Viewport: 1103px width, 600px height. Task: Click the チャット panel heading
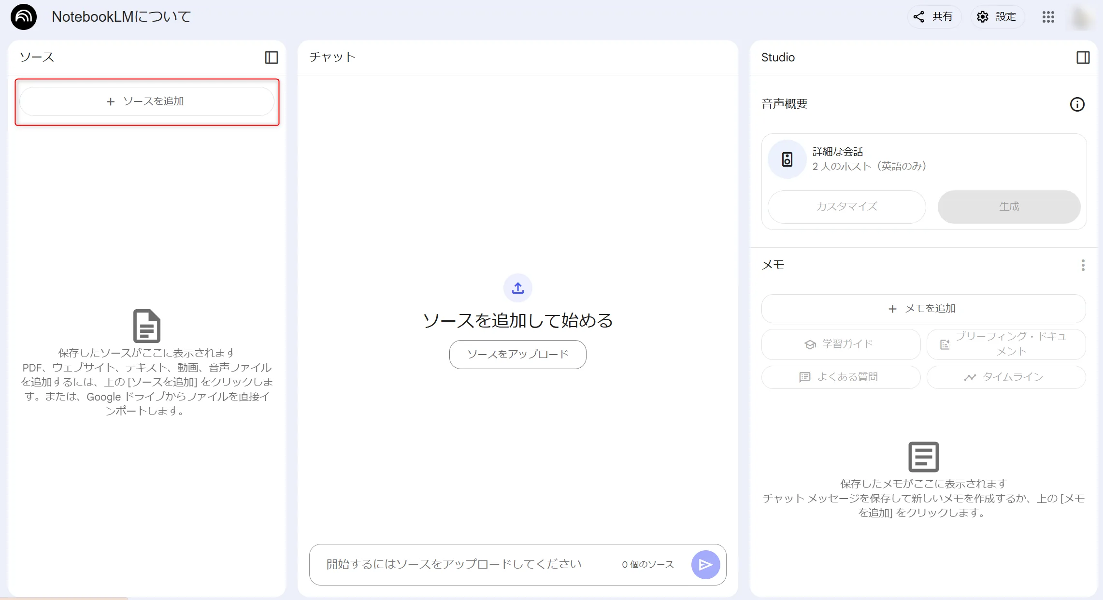click(x=332, y=57)
